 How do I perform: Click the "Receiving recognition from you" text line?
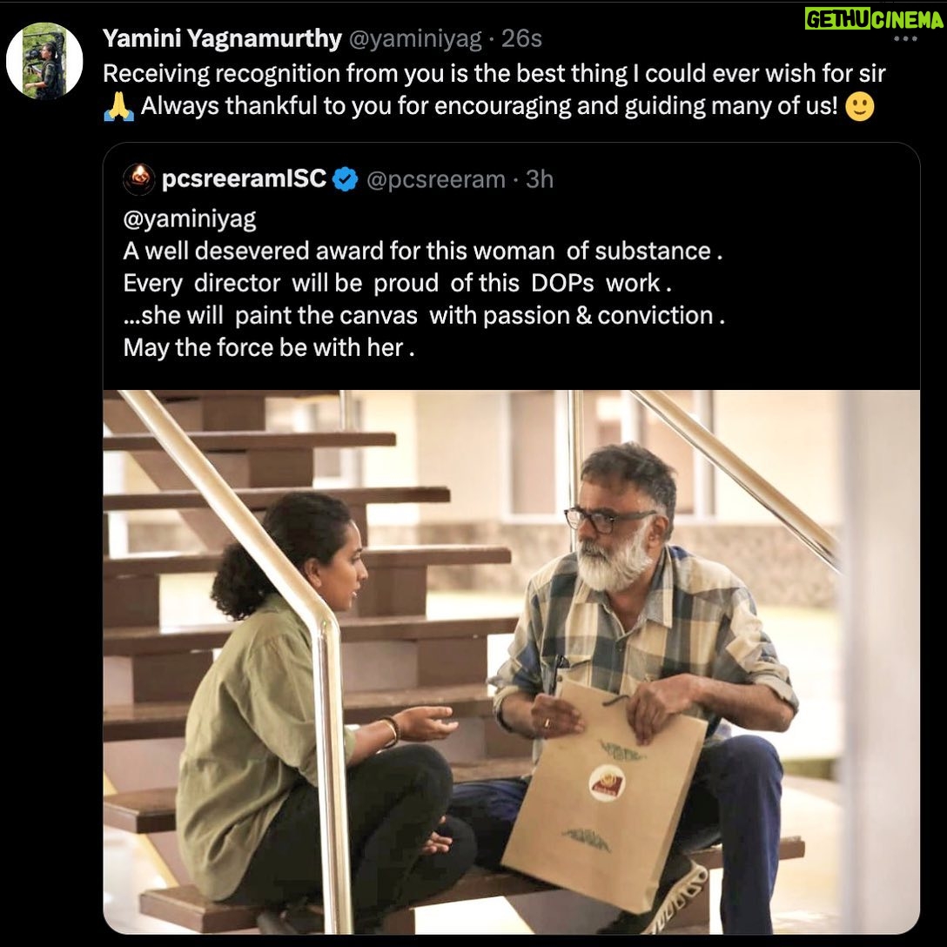(x=494, y=73)
